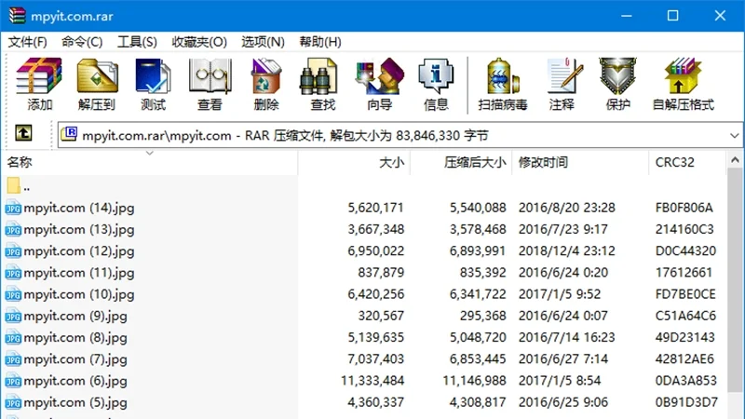Viewport: 745px width, 419px height.
Task: Click 自解压格式 (SFX) icon
Action: 683,76
